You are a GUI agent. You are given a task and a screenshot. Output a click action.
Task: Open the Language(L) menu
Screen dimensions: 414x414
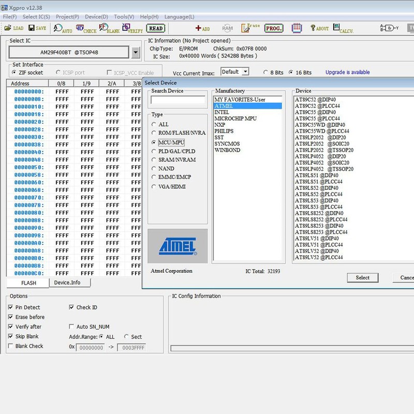(x=179, y=17)
